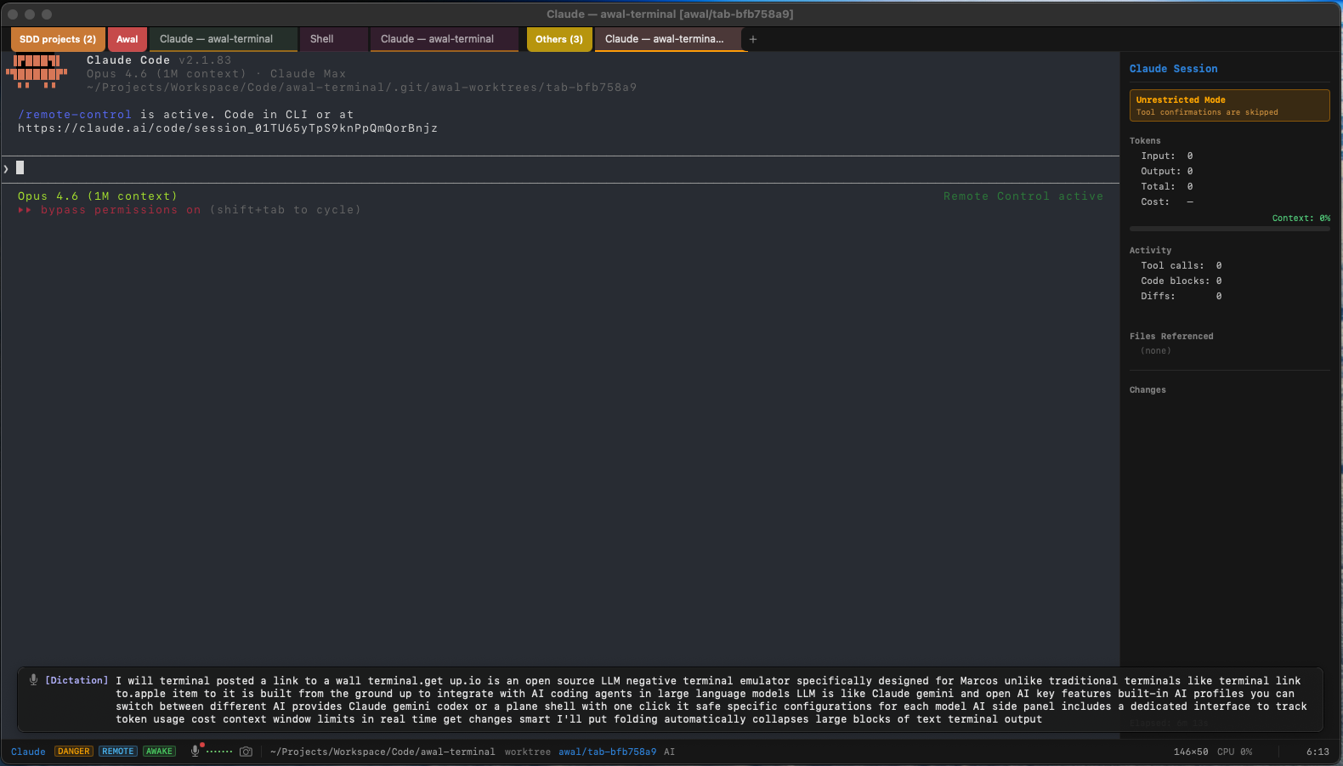
Task: Click the Tool calls: 0 row
Action: pyautogui.click(x=1181, y=266)
